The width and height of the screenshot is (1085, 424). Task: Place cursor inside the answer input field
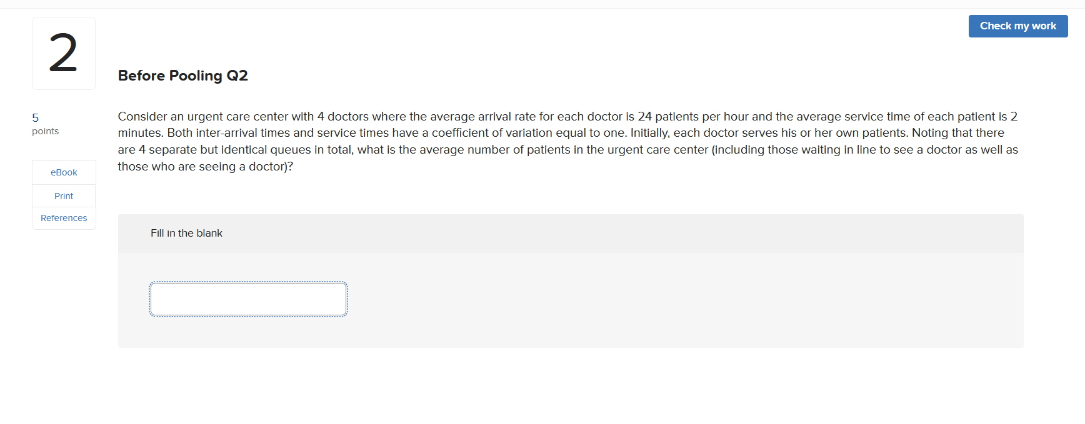click(x=247, y=298)
